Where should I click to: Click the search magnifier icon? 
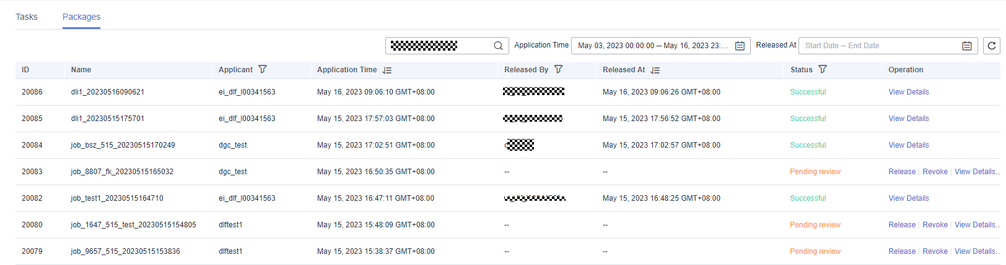click(x=498, y=46)
